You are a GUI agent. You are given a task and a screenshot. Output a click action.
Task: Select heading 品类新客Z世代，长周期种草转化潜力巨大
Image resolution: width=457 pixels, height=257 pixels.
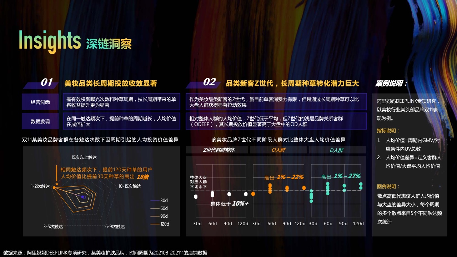[x=292, y=84]
